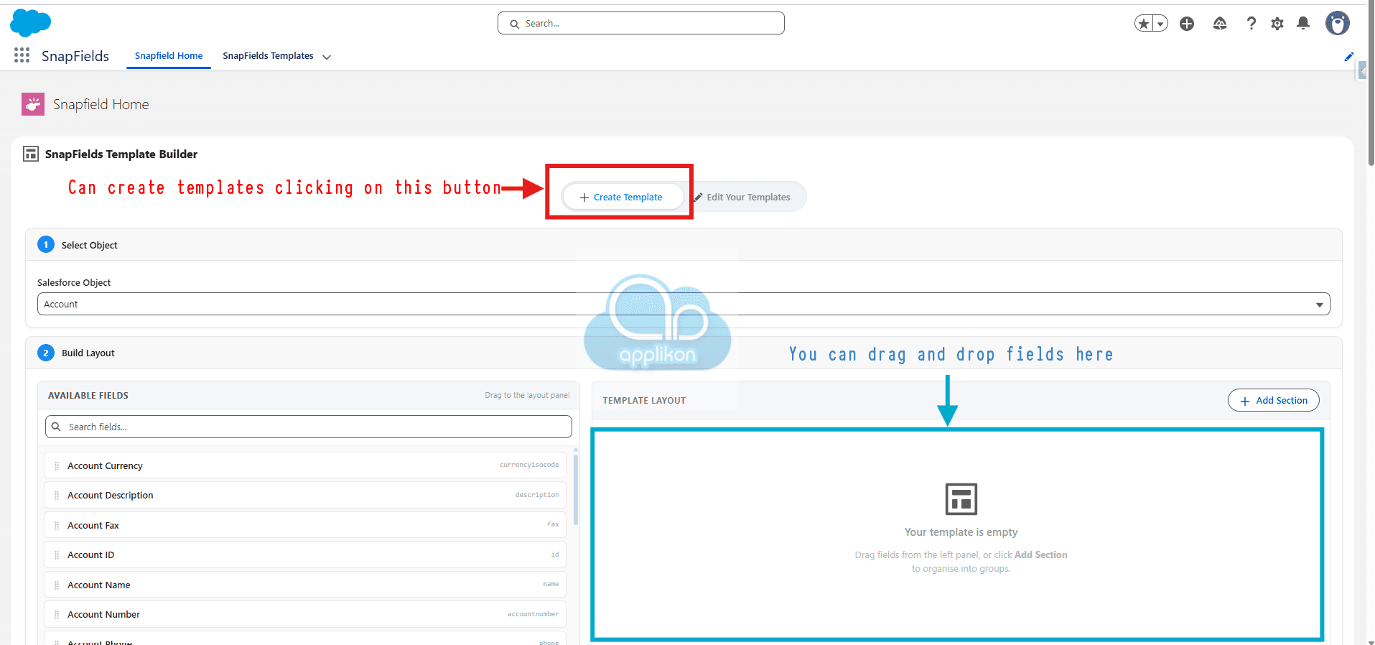
Task: Open the user profile avatar
Action: (1338, 23)
